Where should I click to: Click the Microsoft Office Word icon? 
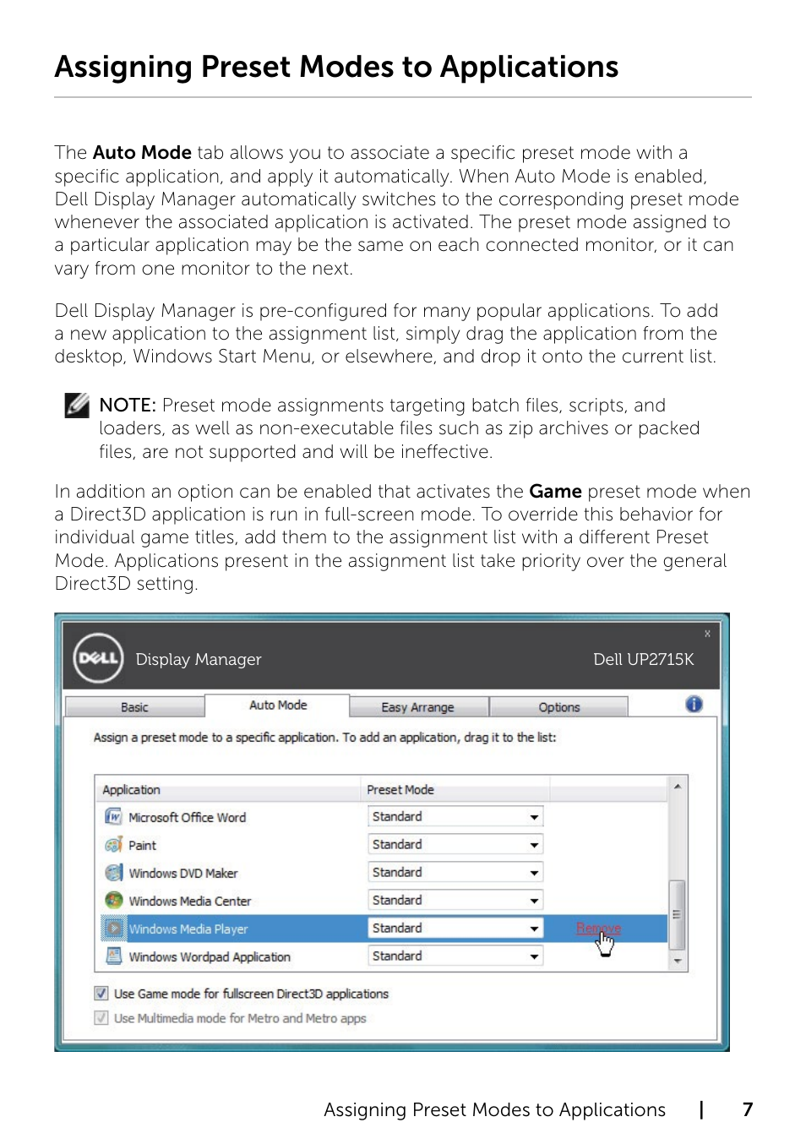click(x=113, y=817)
